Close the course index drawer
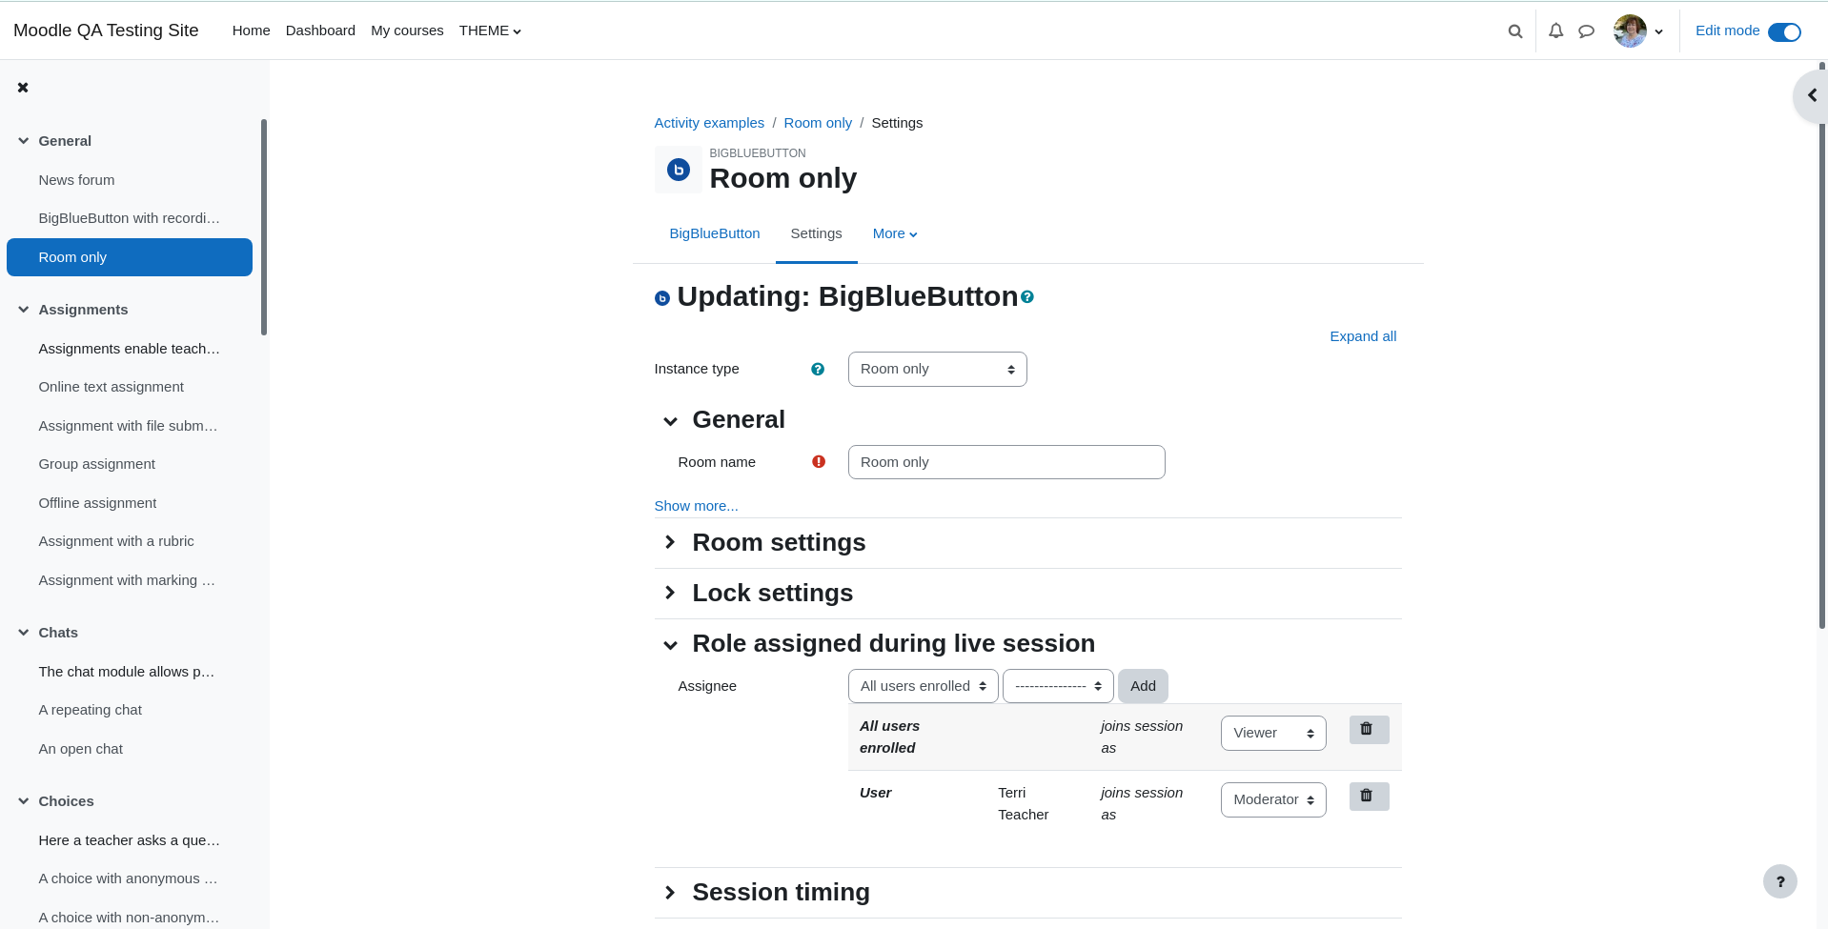The image size is (1828, 929). pyautogui.click(x=23, y=88)
